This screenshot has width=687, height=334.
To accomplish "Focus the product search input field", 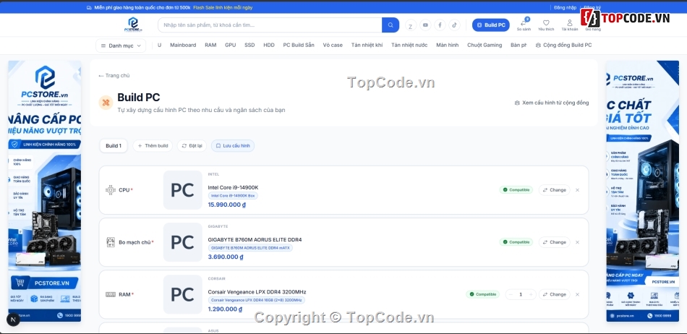I will click(270, 25).
